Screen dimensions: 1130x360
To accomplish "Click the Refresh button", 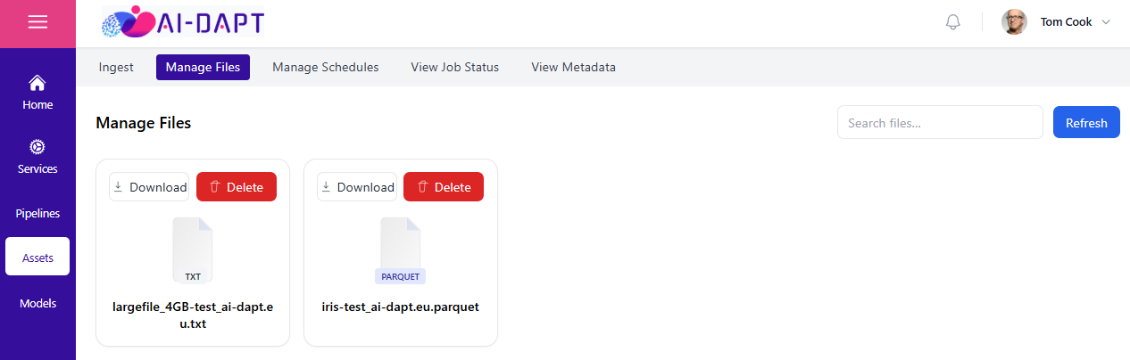I will tap(1086, 122).
